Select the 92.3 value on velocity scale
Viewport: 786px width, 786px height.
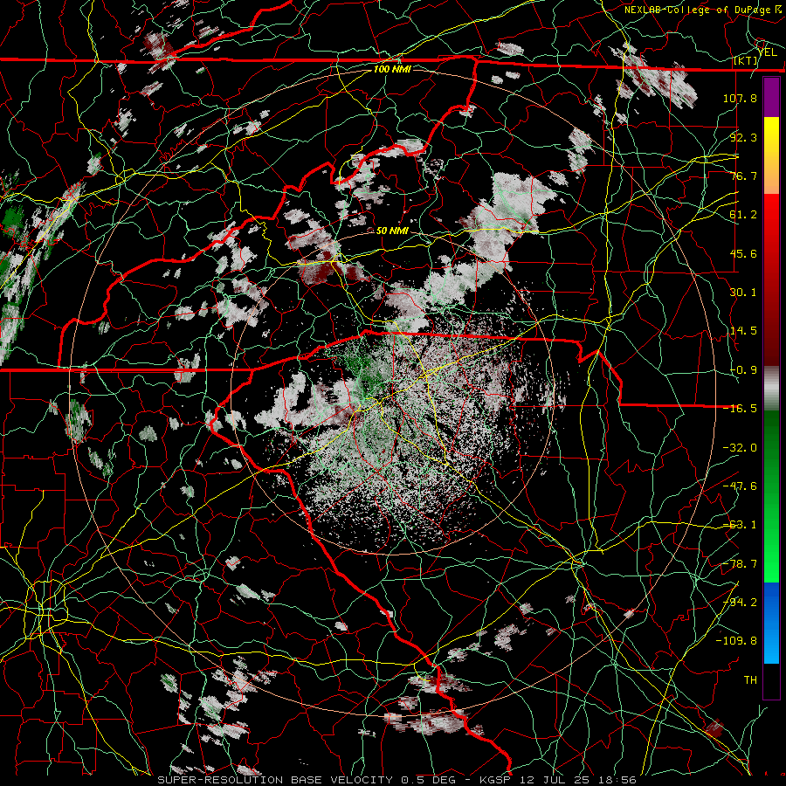743,137
